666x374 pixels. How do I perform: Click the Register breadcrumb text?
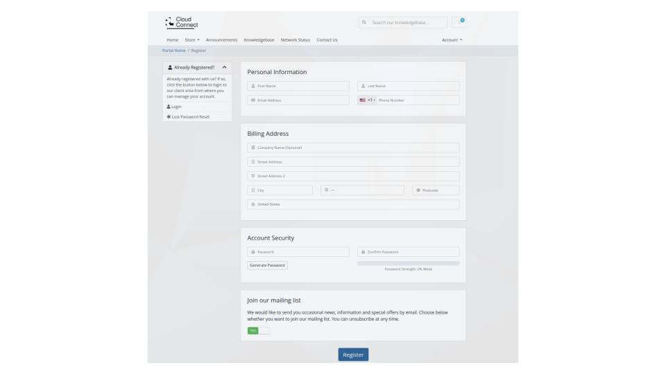coord(198,51)
